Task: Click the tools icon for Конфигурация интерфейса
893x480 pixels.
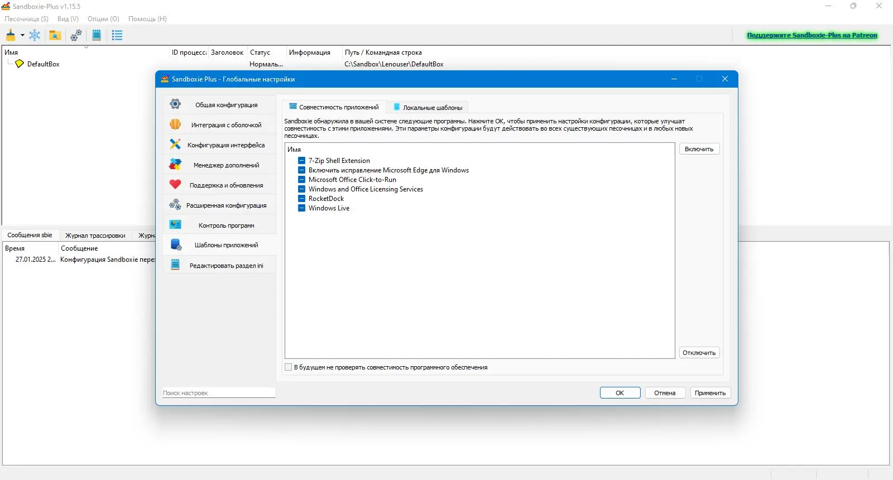Action: click(x=175, y=145)
